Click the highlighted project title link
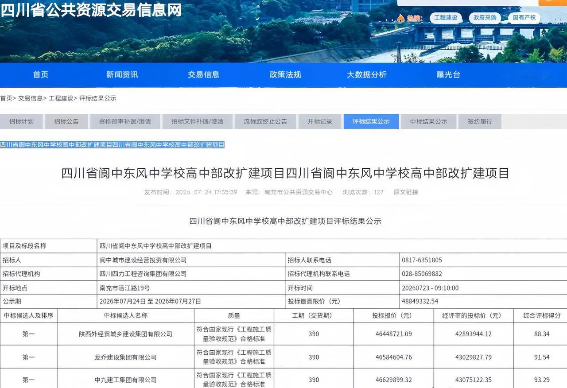 pyautogui.click(x=113, y=144)
